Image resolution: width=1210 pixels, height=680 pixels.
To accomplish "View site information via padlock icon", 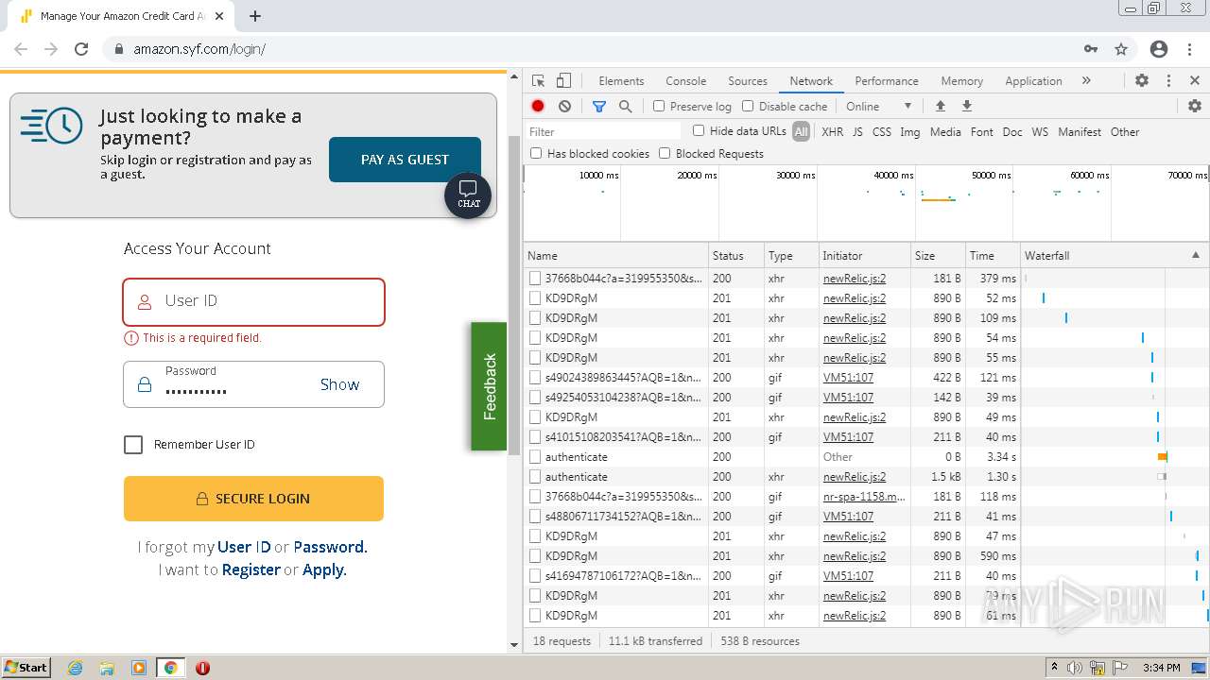I will point(119,49).
